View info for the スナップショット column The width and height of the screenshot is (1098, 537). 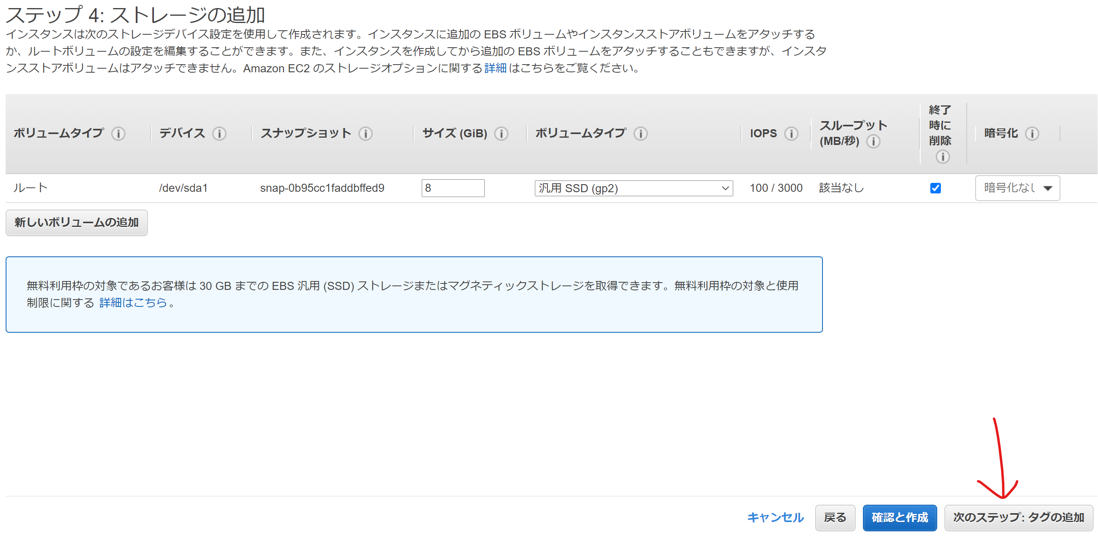365,133
